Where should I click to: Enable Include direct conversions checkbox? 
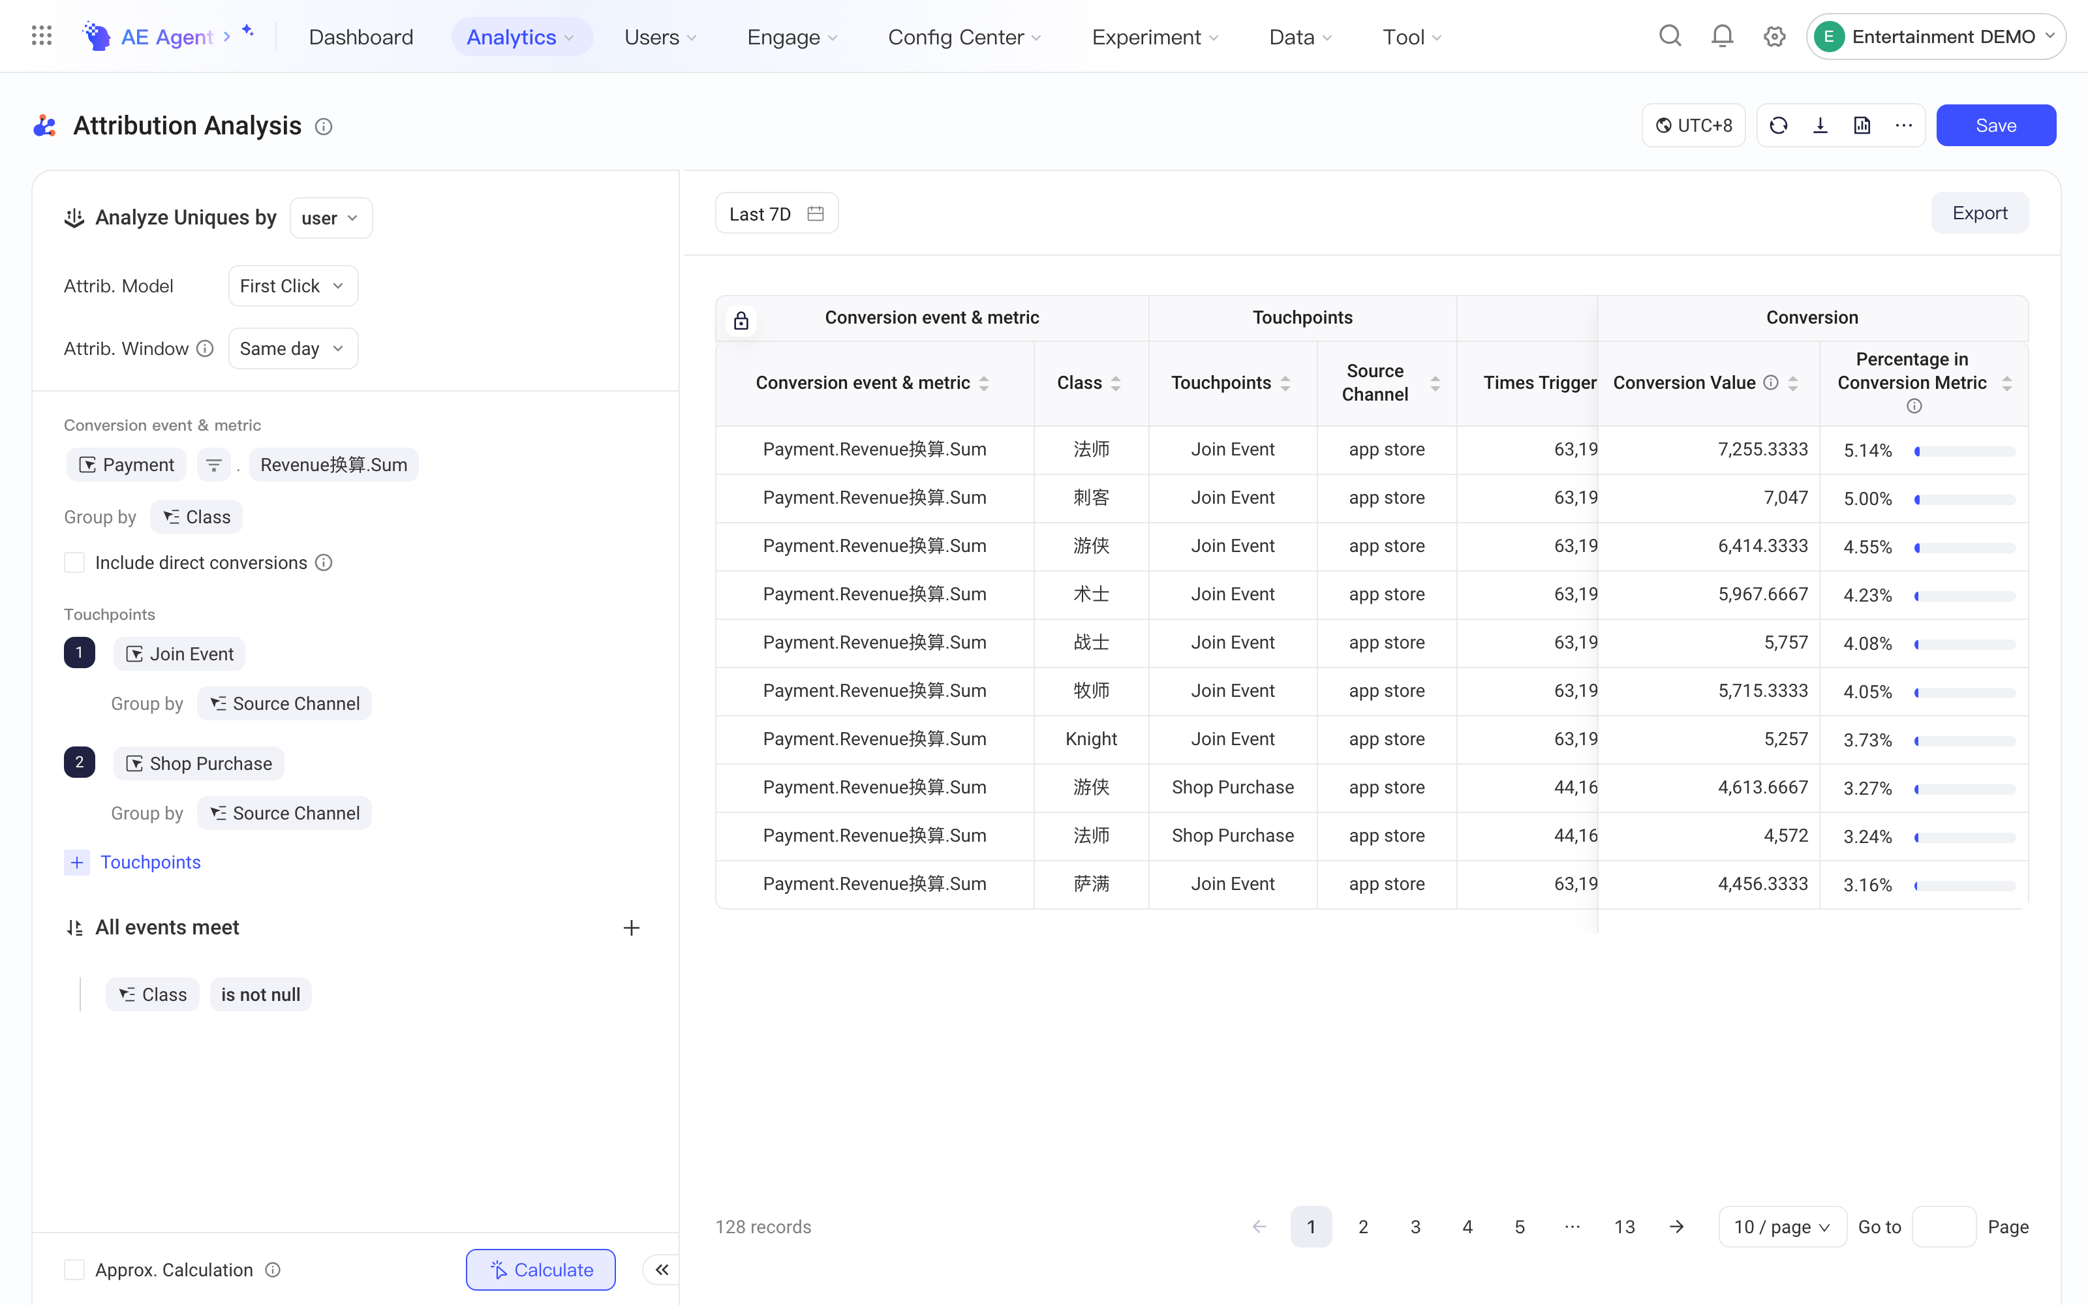click(x=74, y=562)
